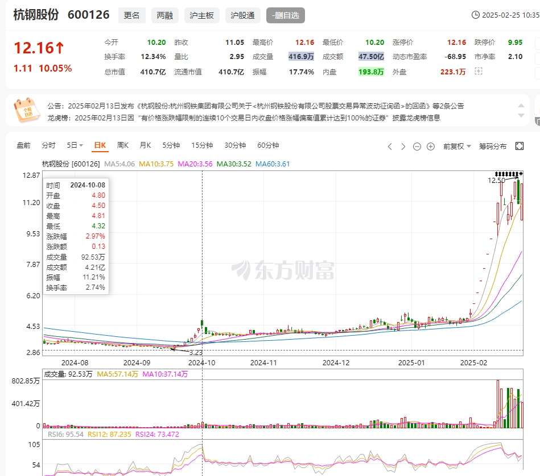Open the 龙虎榜 disclosure link
Image resolution: width=540 pixels, height=476 pixels.
coord(244,118)
